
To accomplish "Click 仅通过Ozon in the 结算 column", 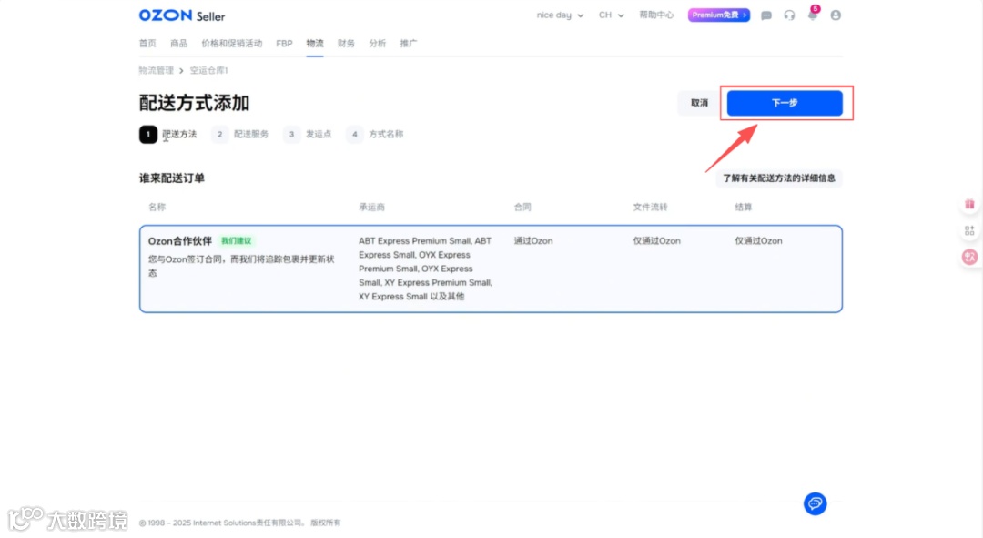I will 758,241.
